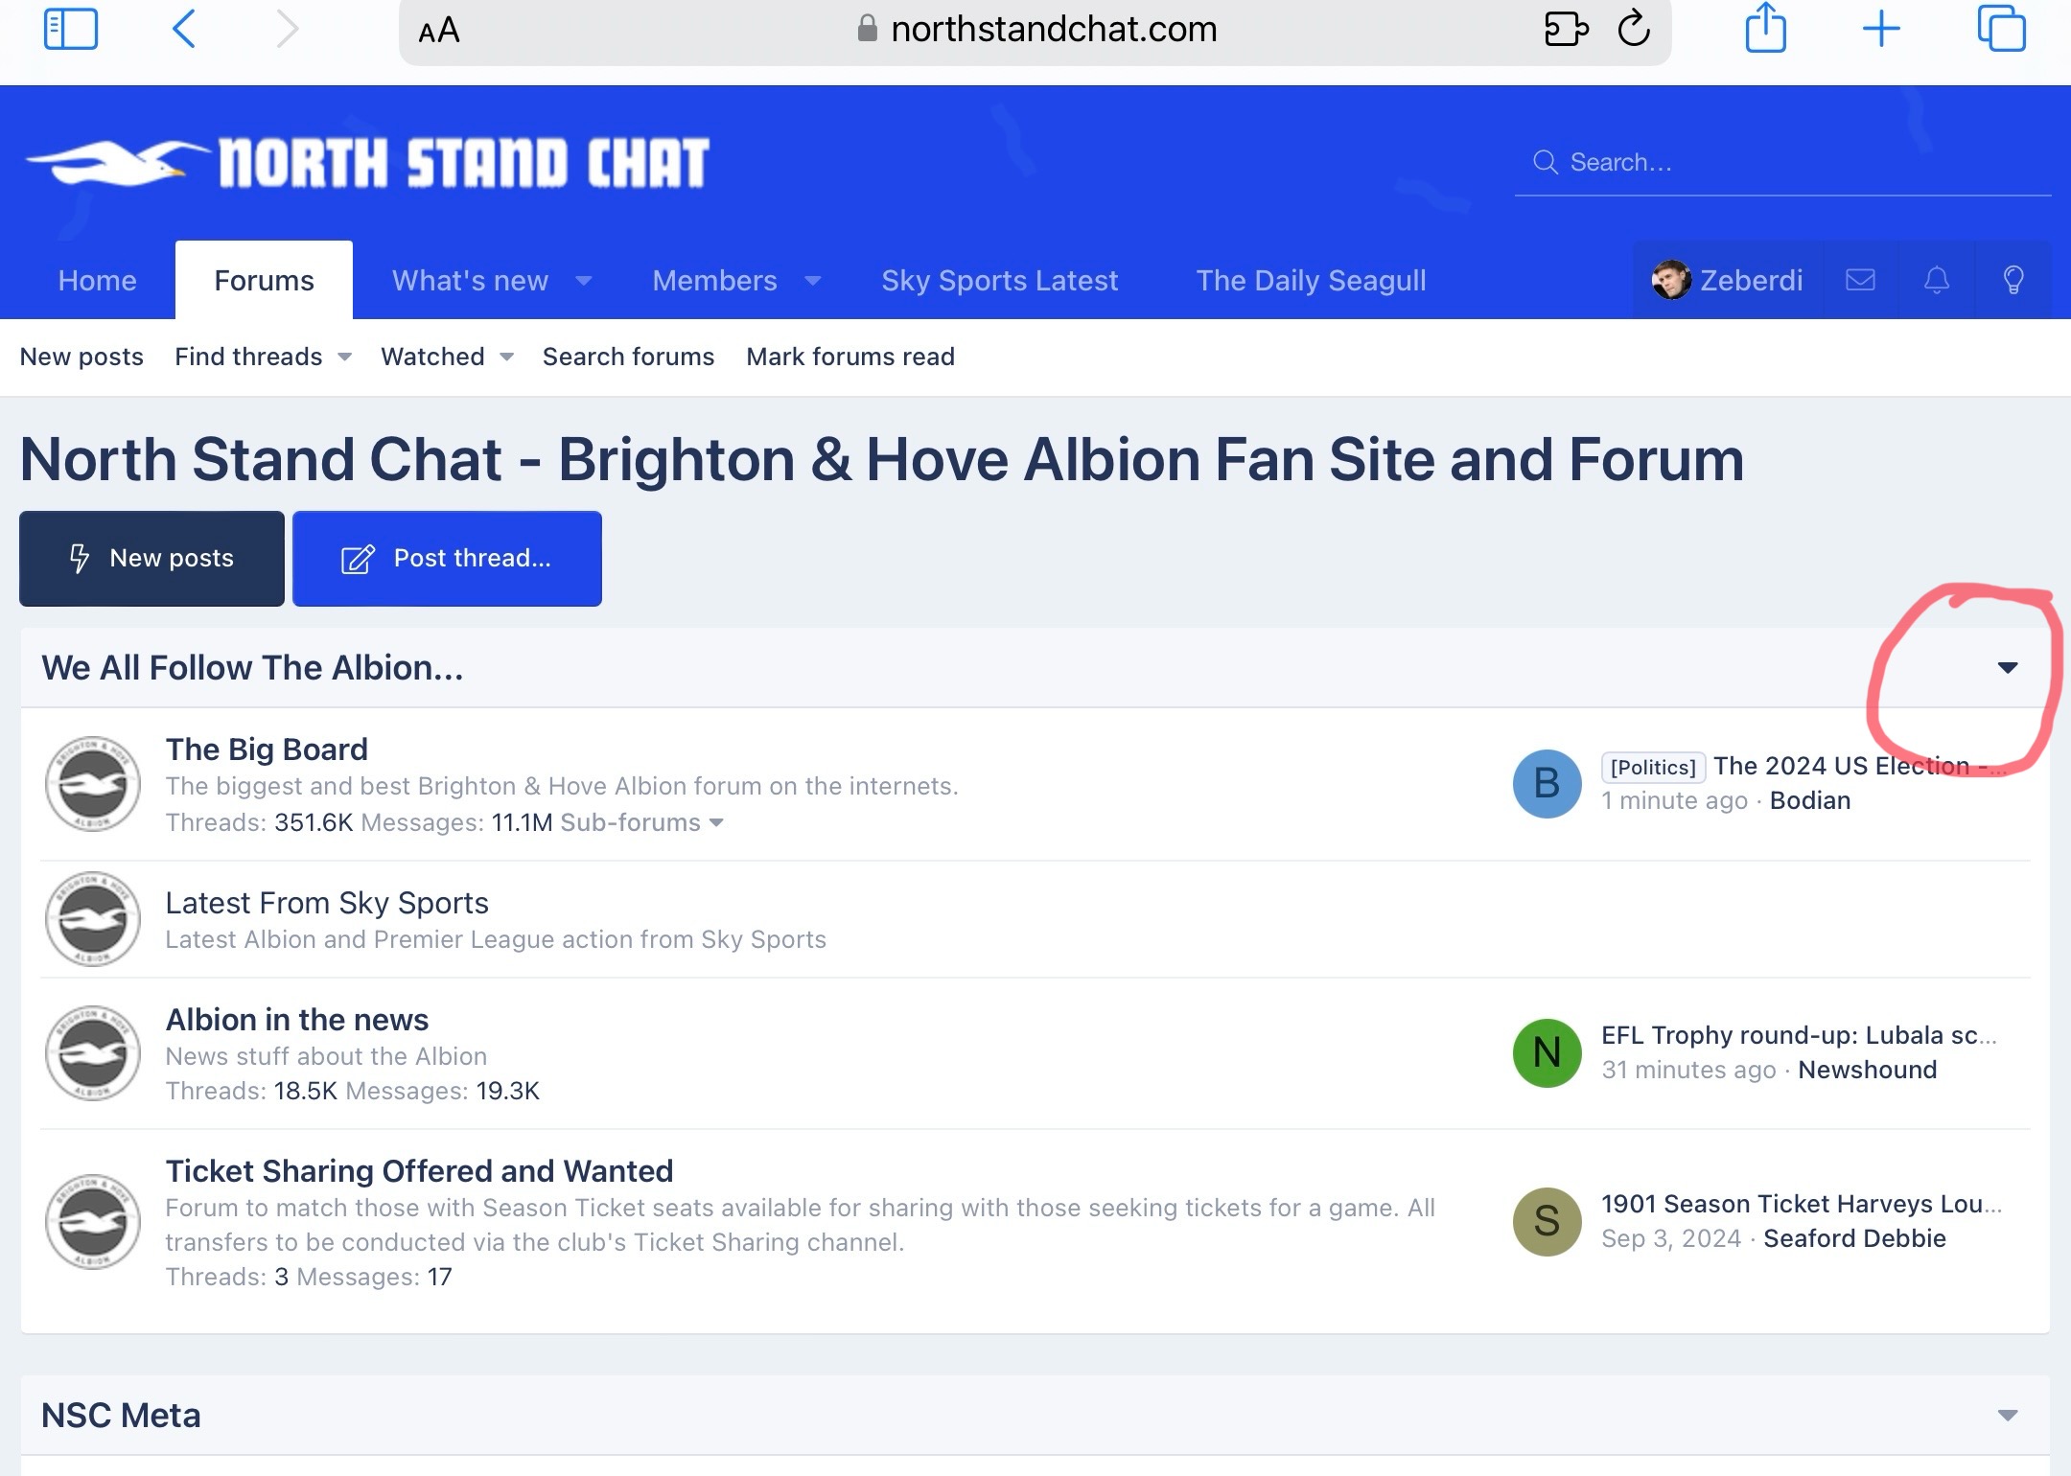Switch to Sky Sports Latest tab
This screenshot has width=2071, height=1476.
(999, 280)
